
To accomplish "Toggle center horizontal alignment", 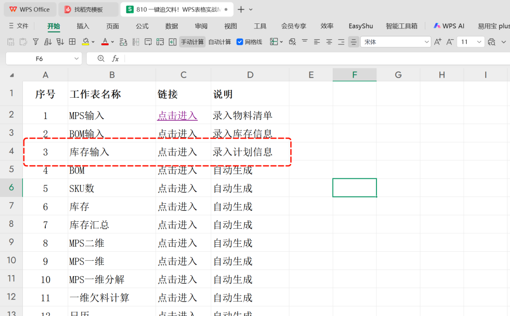I will click(329, 42).
